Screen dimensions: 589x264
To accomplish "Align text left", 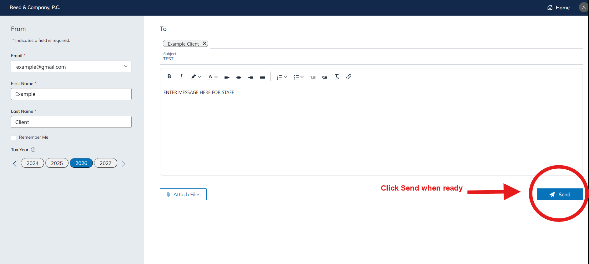I will click(227, 77).
